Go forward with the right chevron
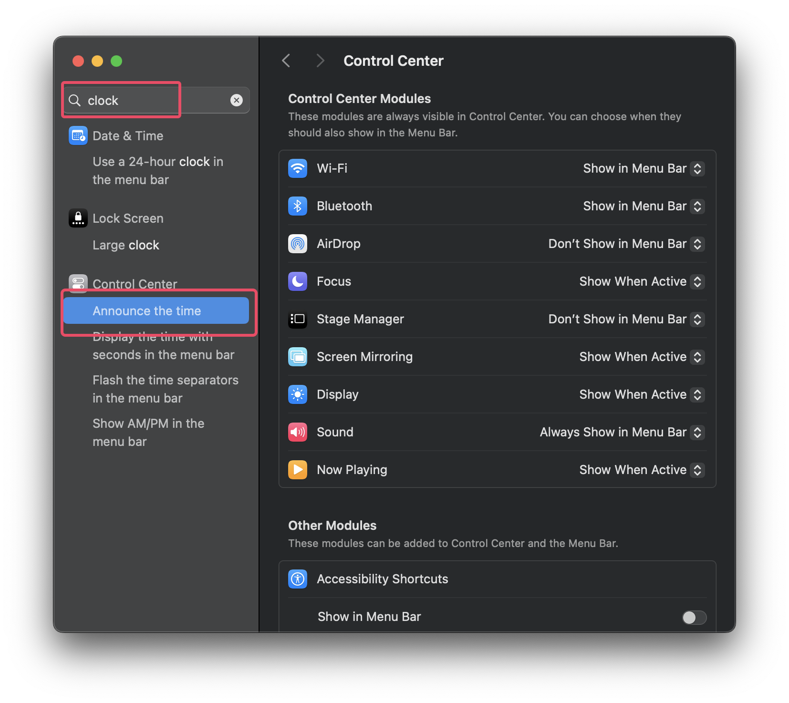789x703 pixels. (x=320, y=61)
